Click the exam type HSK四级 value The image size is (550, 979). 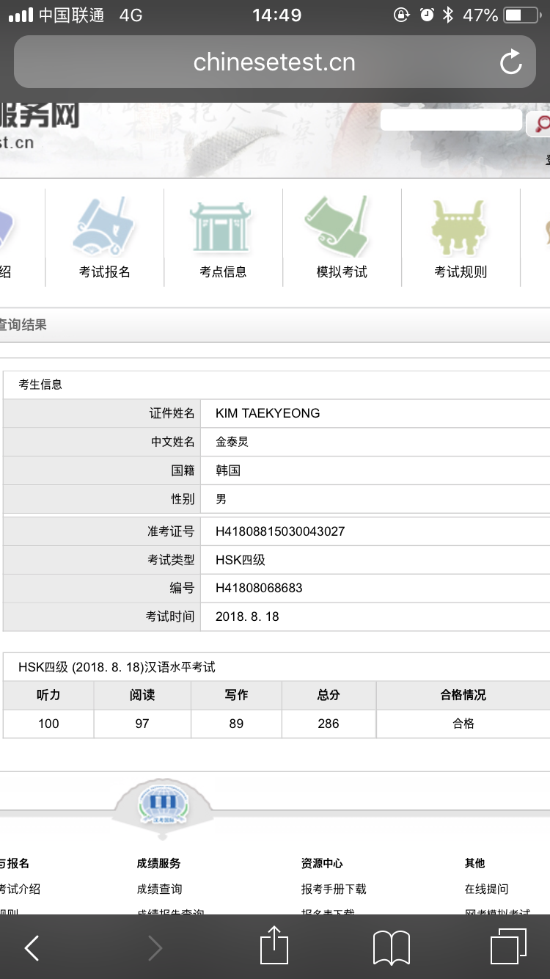[241, 560]
